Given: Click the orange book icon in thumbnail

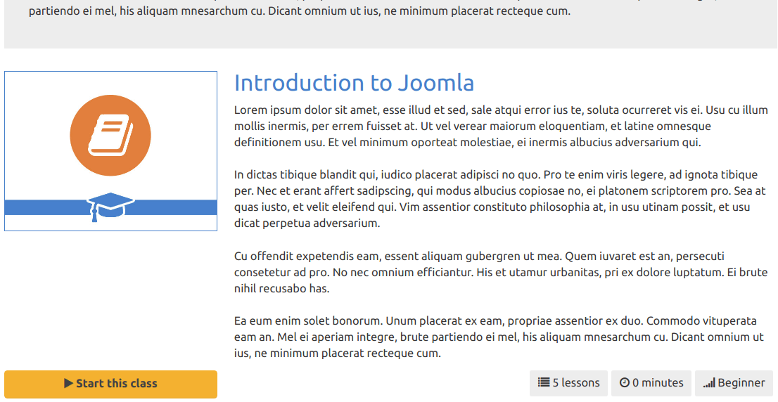Looking at the screenshot, I should coord(110,135).
